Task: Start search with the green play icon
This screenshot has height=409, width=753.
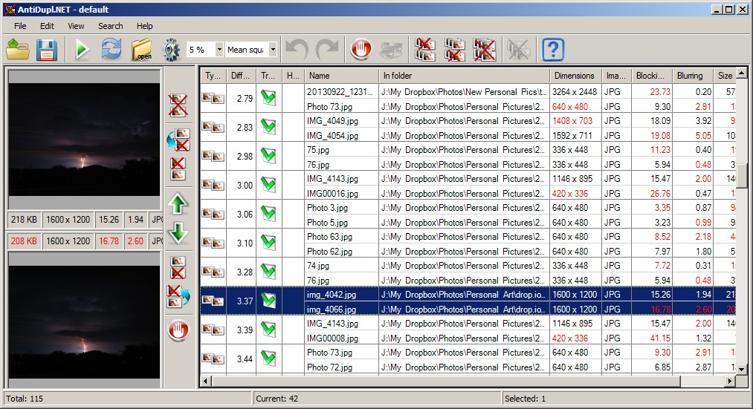Action: tap(82, 50)
